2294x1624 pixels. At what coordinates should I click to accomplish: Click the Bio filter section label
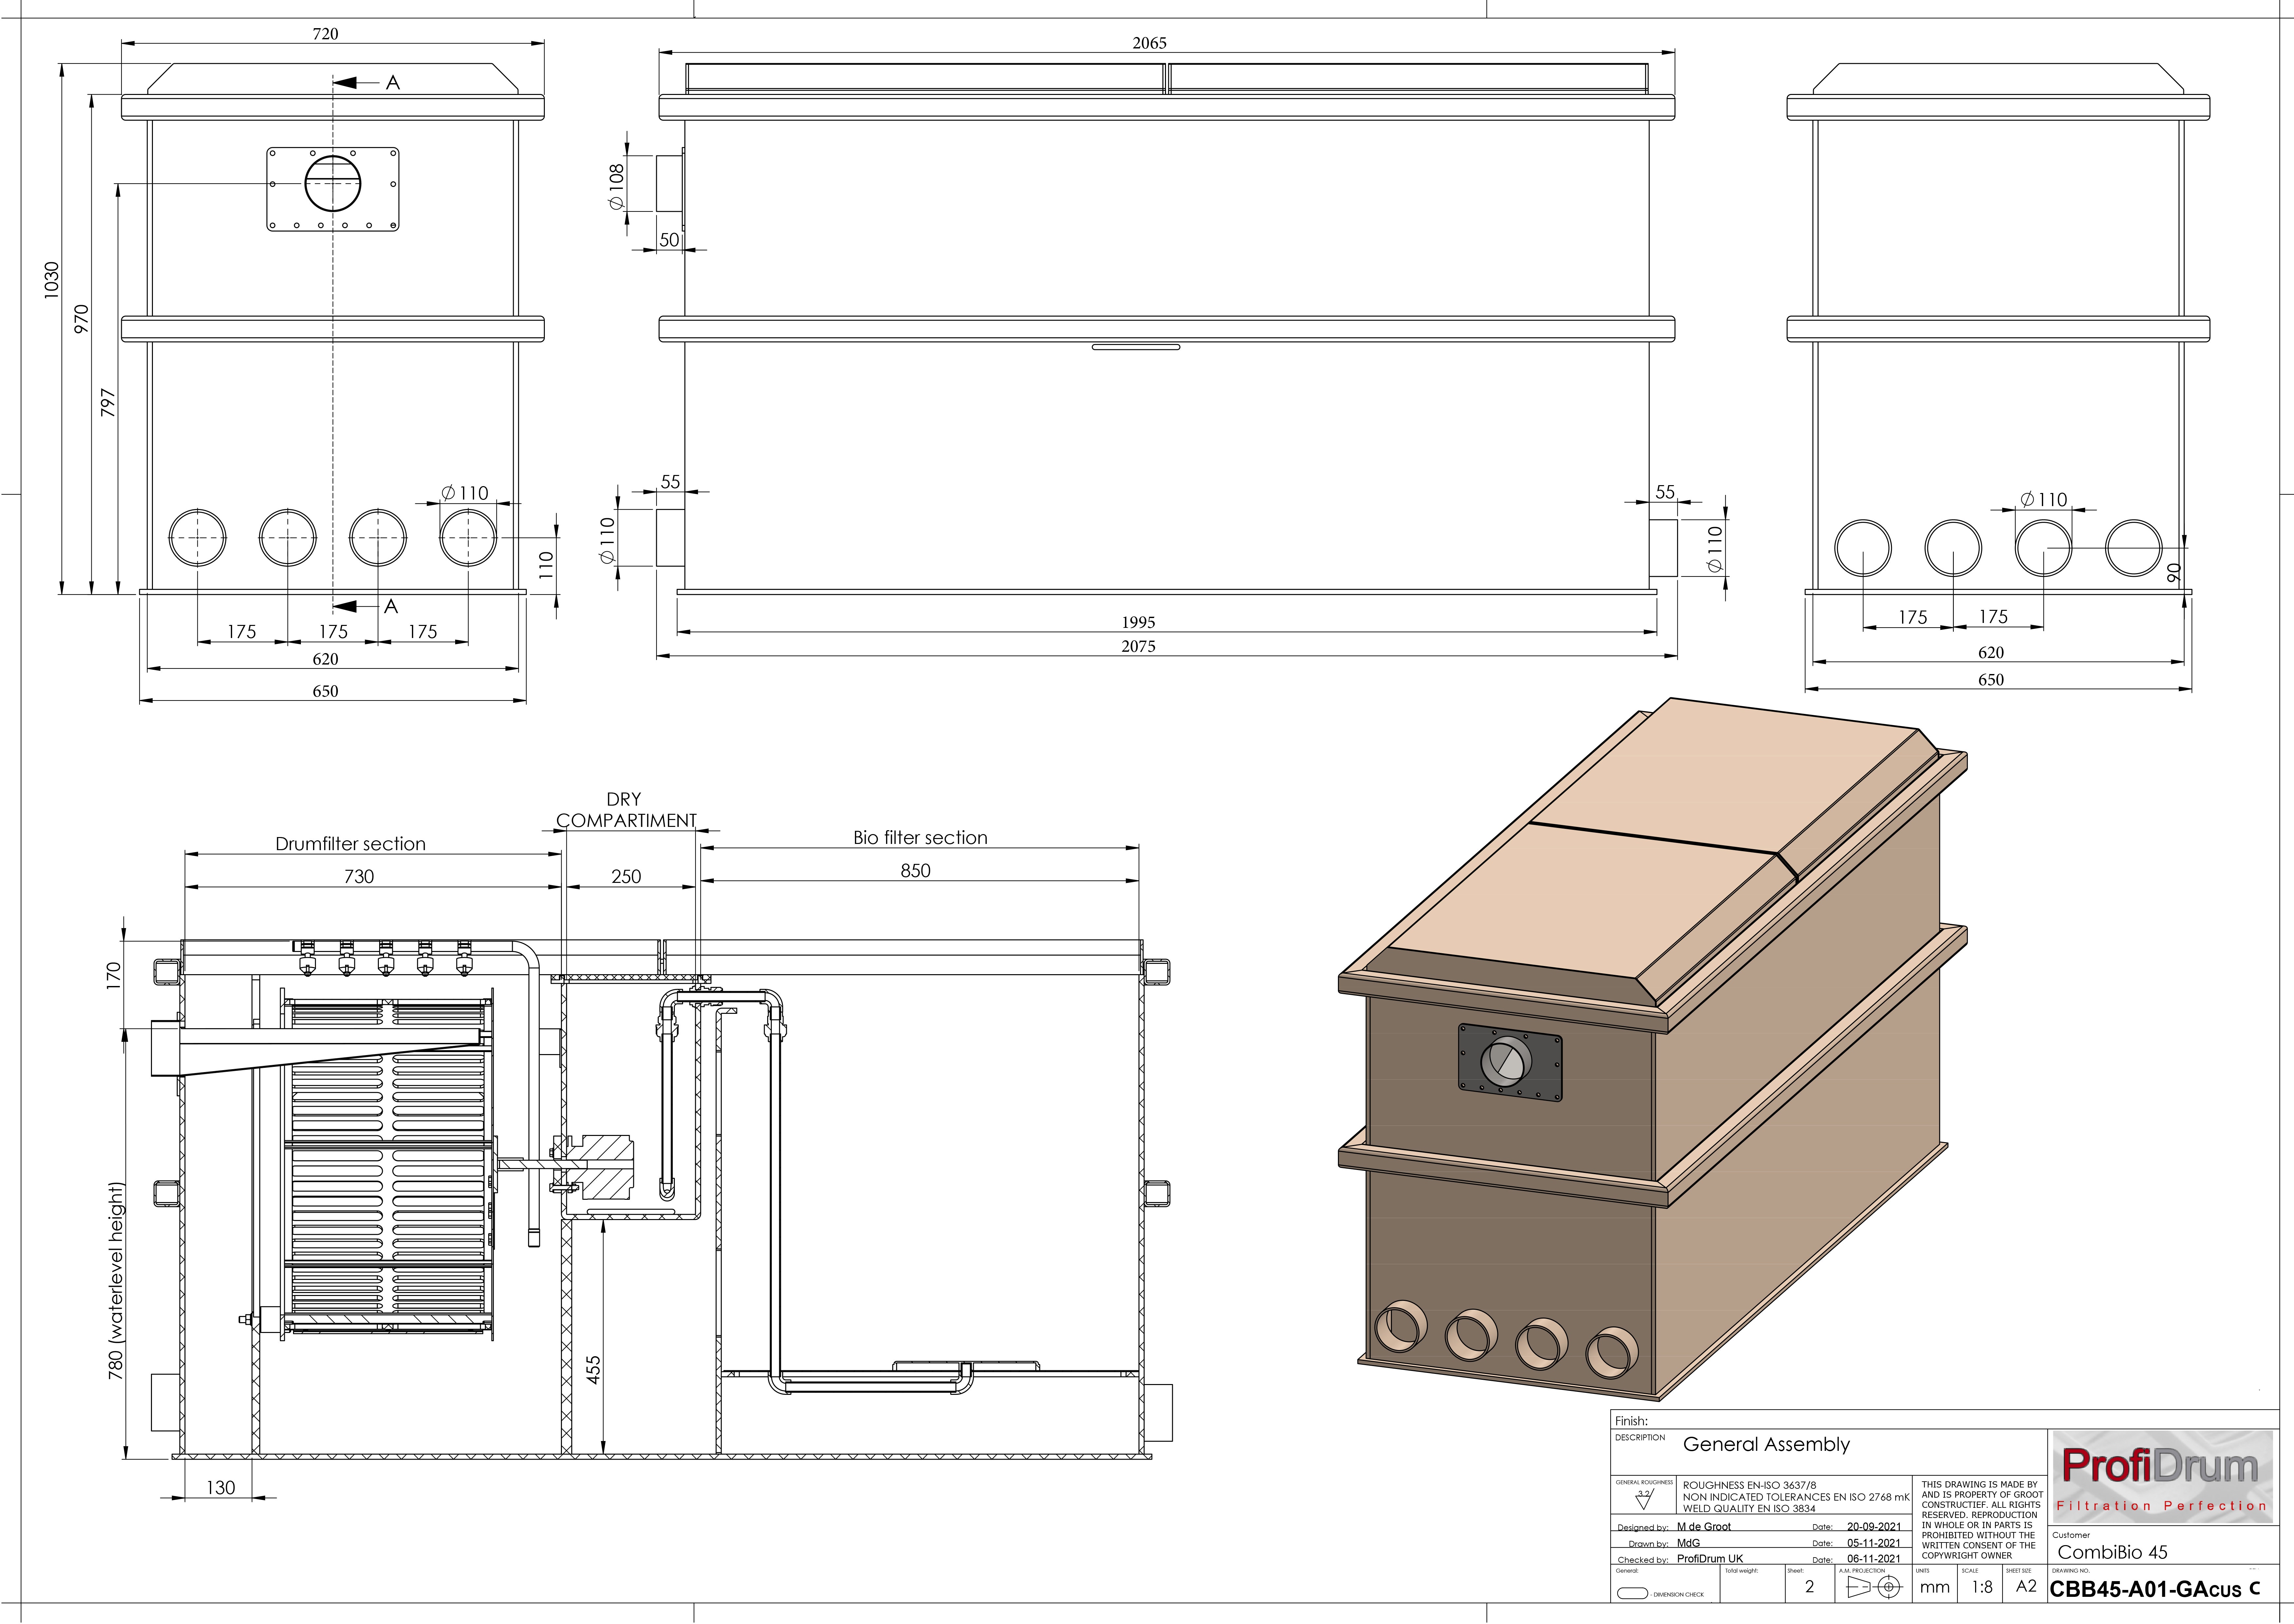click(x=920, y=838)
